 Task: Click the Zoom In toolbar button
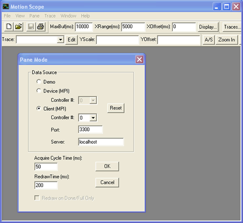(x=226, y=40)
